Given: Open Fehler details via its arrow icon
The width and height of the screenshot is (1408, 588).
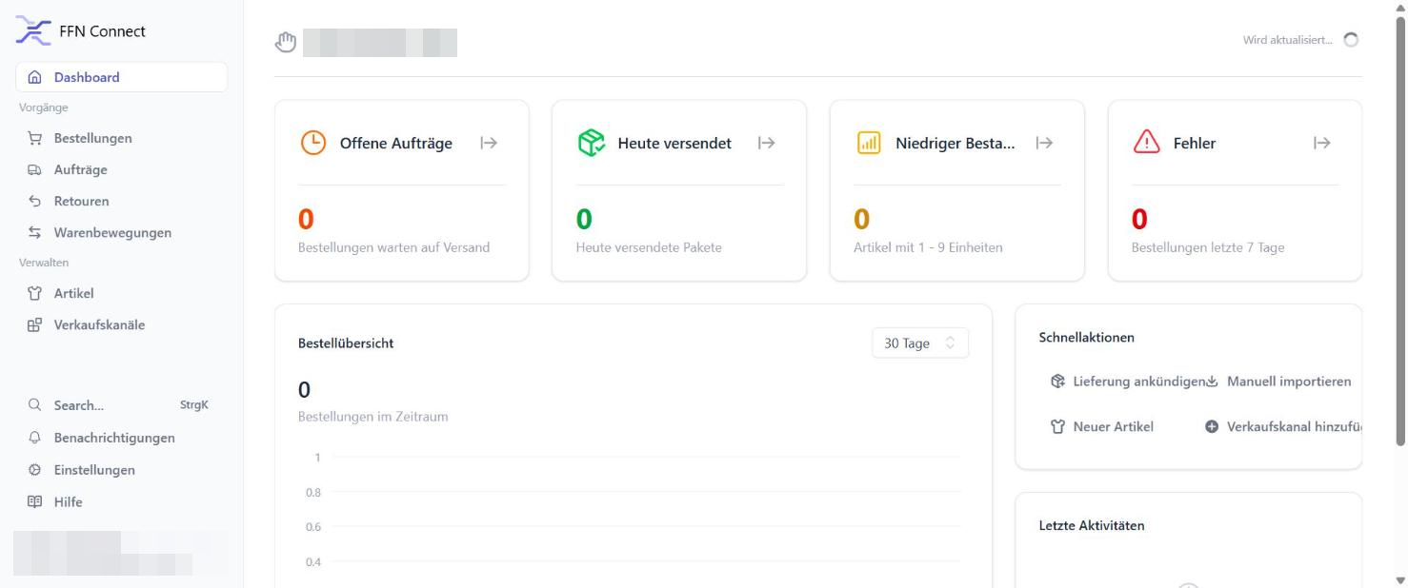Looking at the screenshot, I should click(x=1321, y=143).
